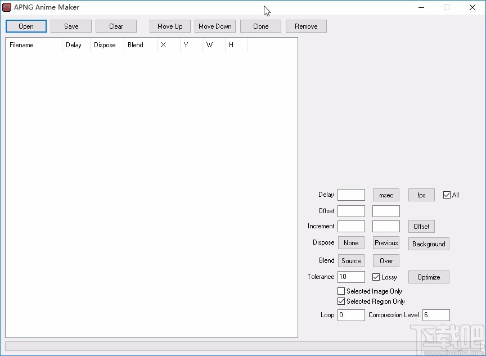
Task: Enable Selected Image Only option
Action: point(341,291)
